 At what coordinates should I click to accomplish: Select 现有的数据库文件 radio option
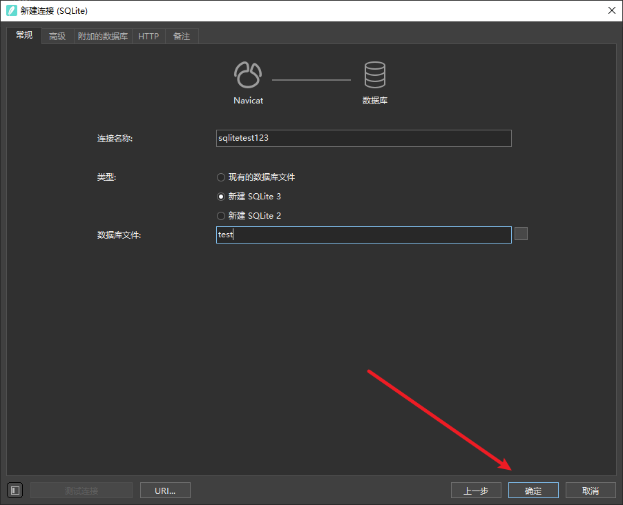[x=256, y=177]
